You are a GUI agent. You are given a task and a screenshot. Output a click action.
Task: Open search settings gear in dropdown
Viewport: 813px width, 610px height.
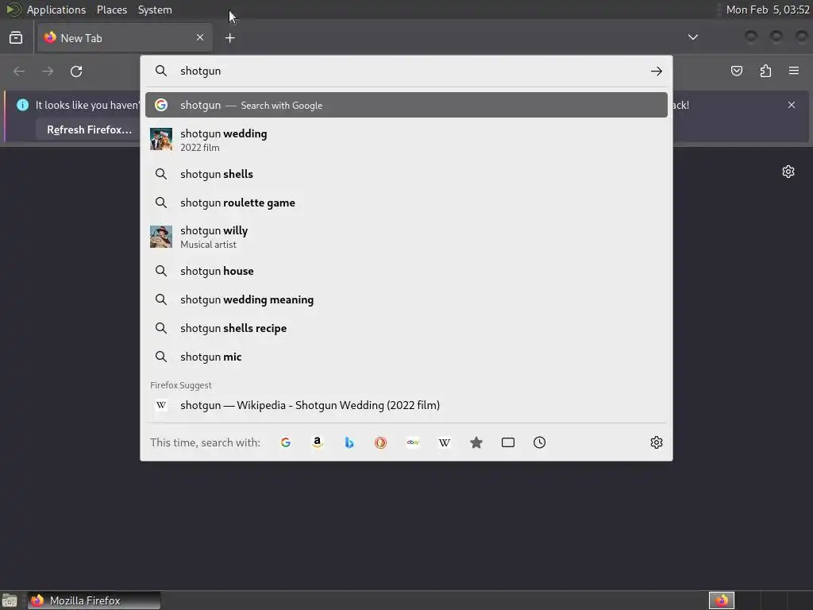click(657, 442)
